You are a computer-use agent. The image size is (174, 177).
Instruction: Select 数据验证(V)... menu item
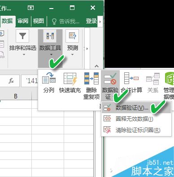pos(136,108)
